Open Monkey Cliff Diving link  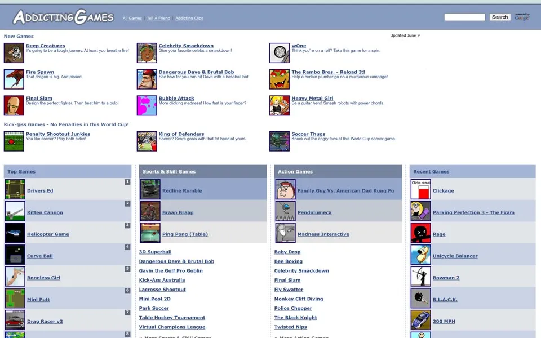(299, 299)
